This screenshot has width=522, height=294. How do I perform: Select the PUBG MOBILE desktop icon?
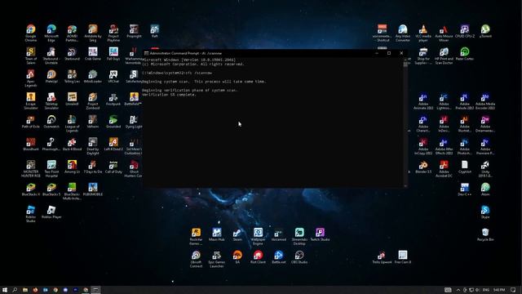click(x=92, y=189)
